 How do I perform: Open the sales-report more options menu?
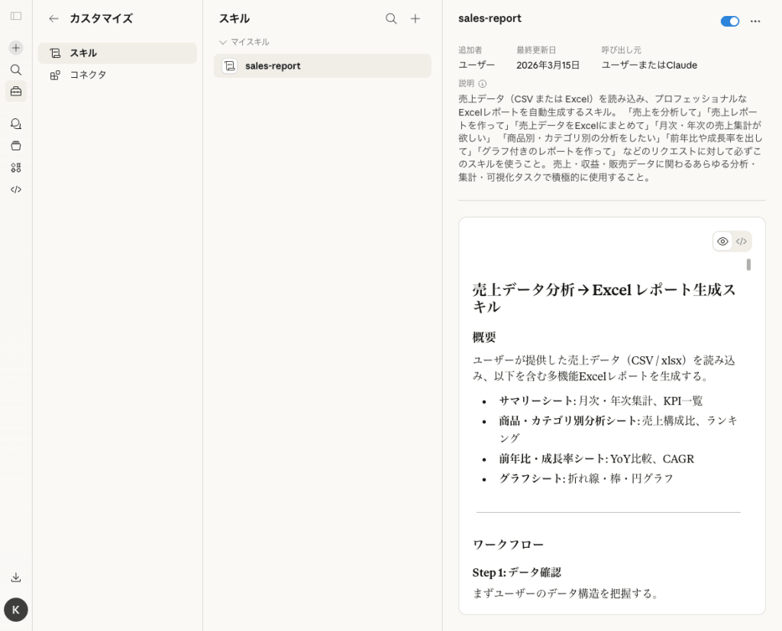[755, 21]
